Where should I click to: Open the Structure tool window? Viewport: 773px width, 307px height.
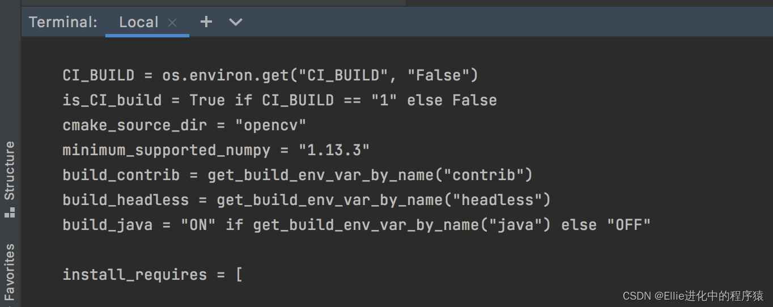[x=10, y=170]
